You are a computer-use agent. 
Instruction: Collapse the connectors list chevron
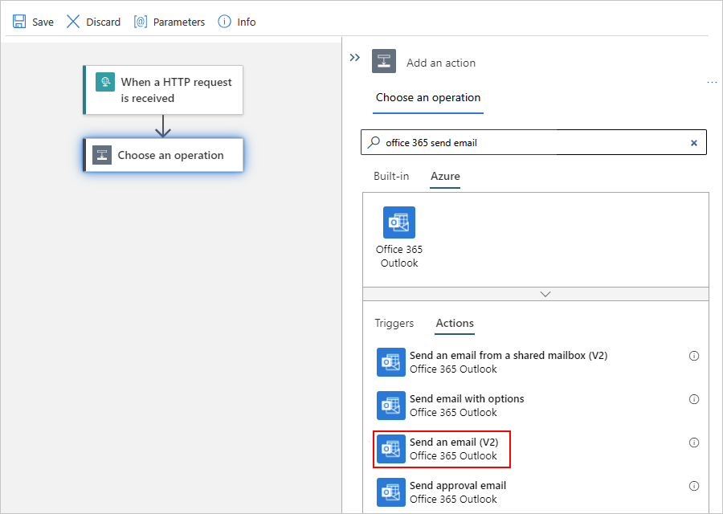545,294
